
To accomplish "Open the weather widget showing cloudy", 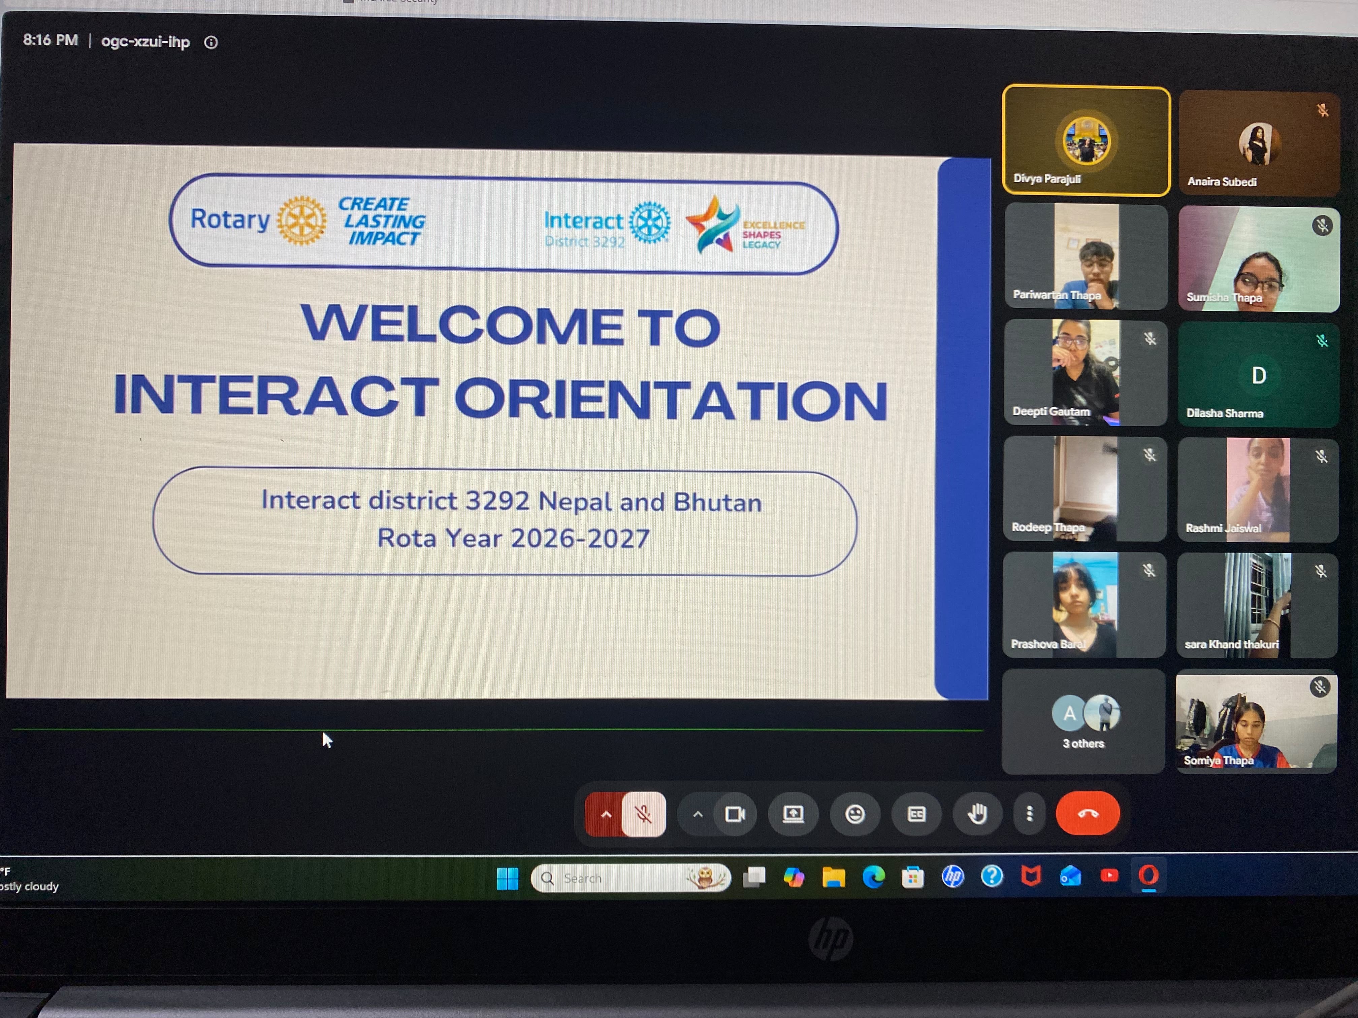I will pyautogui.click(x=29, y=879).
